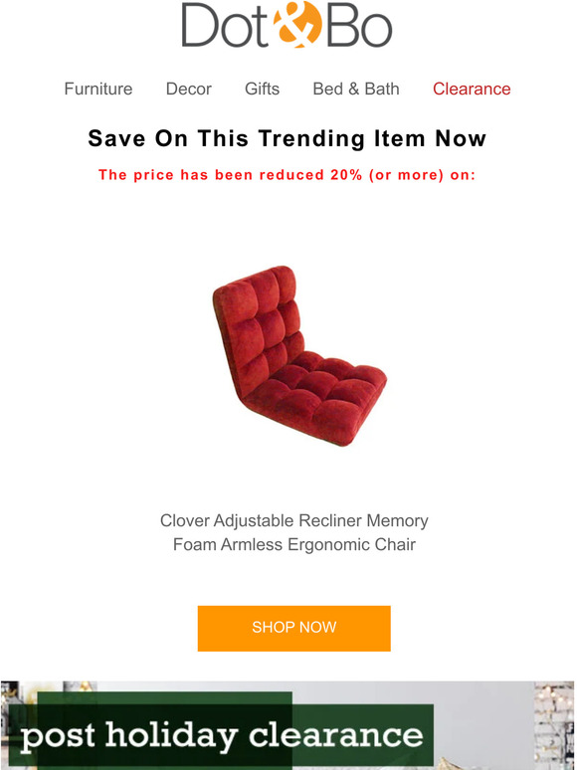This screenshot has height=770, width=577.
Task: Click the word 'Bo' in the logo
Action: [x=359, y=26]
